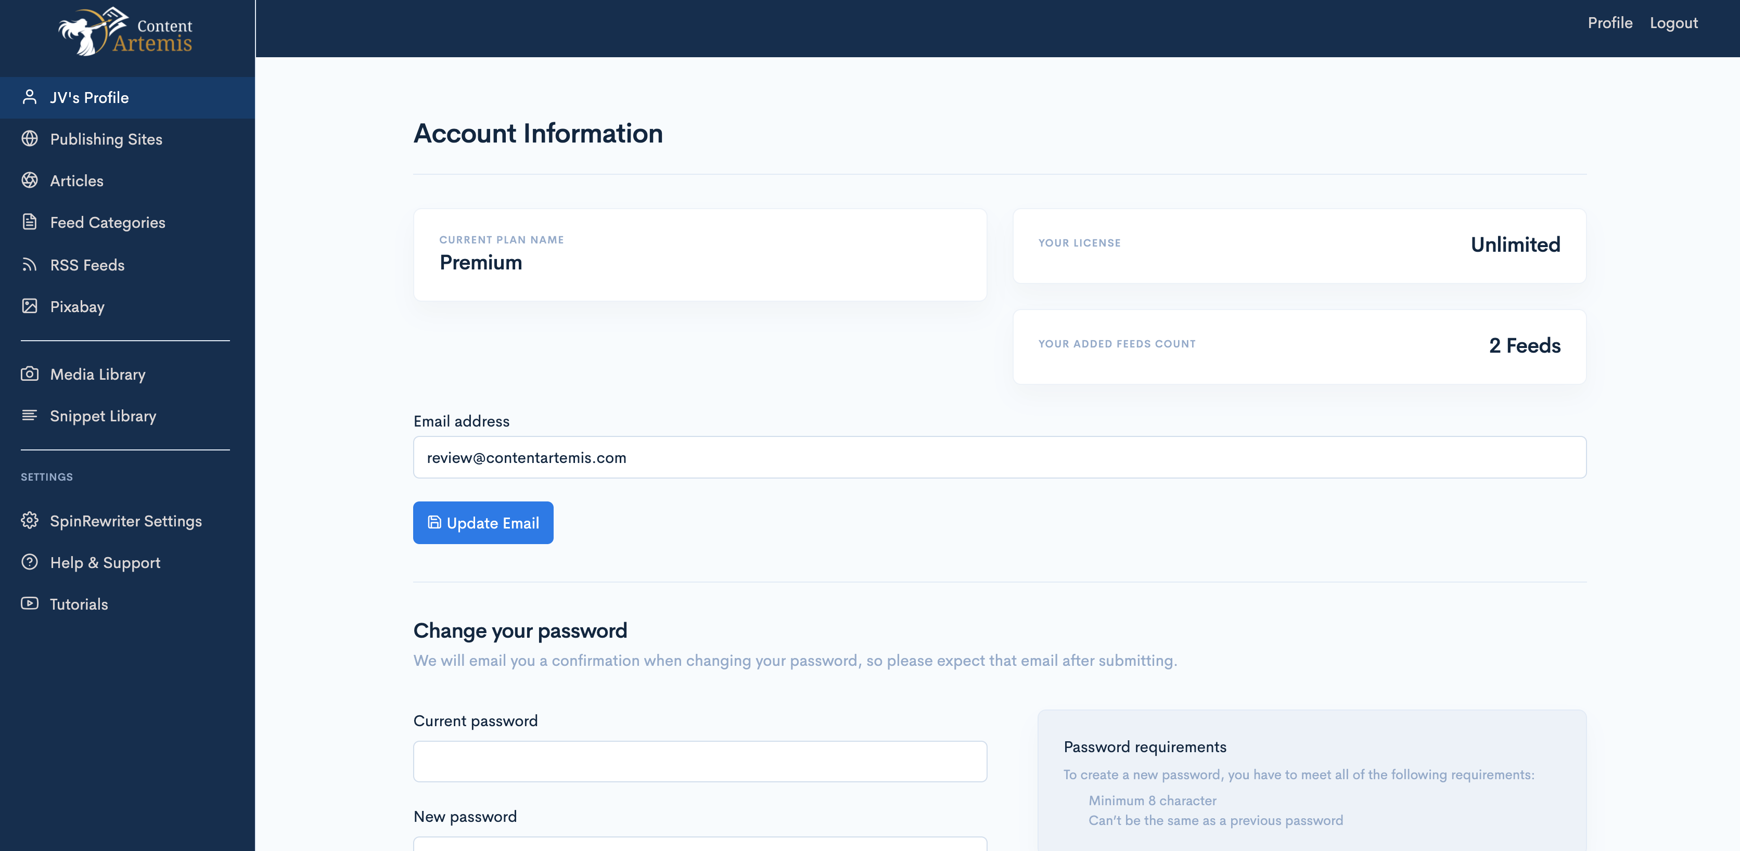Open SpinRewriter Settings
1740x851 pixels.
[126, 520]
